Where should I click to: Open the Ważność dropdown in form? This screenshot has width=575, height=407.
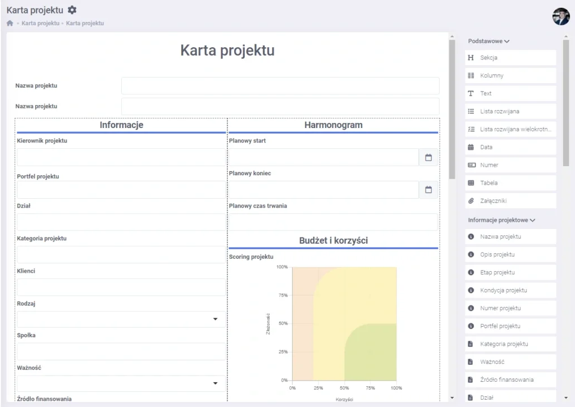pos(121,383)
